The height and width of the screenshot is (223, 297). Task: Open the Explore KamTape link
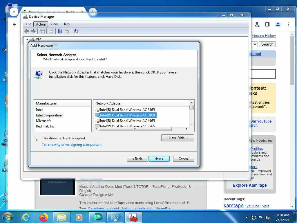[x=250, y=185]
